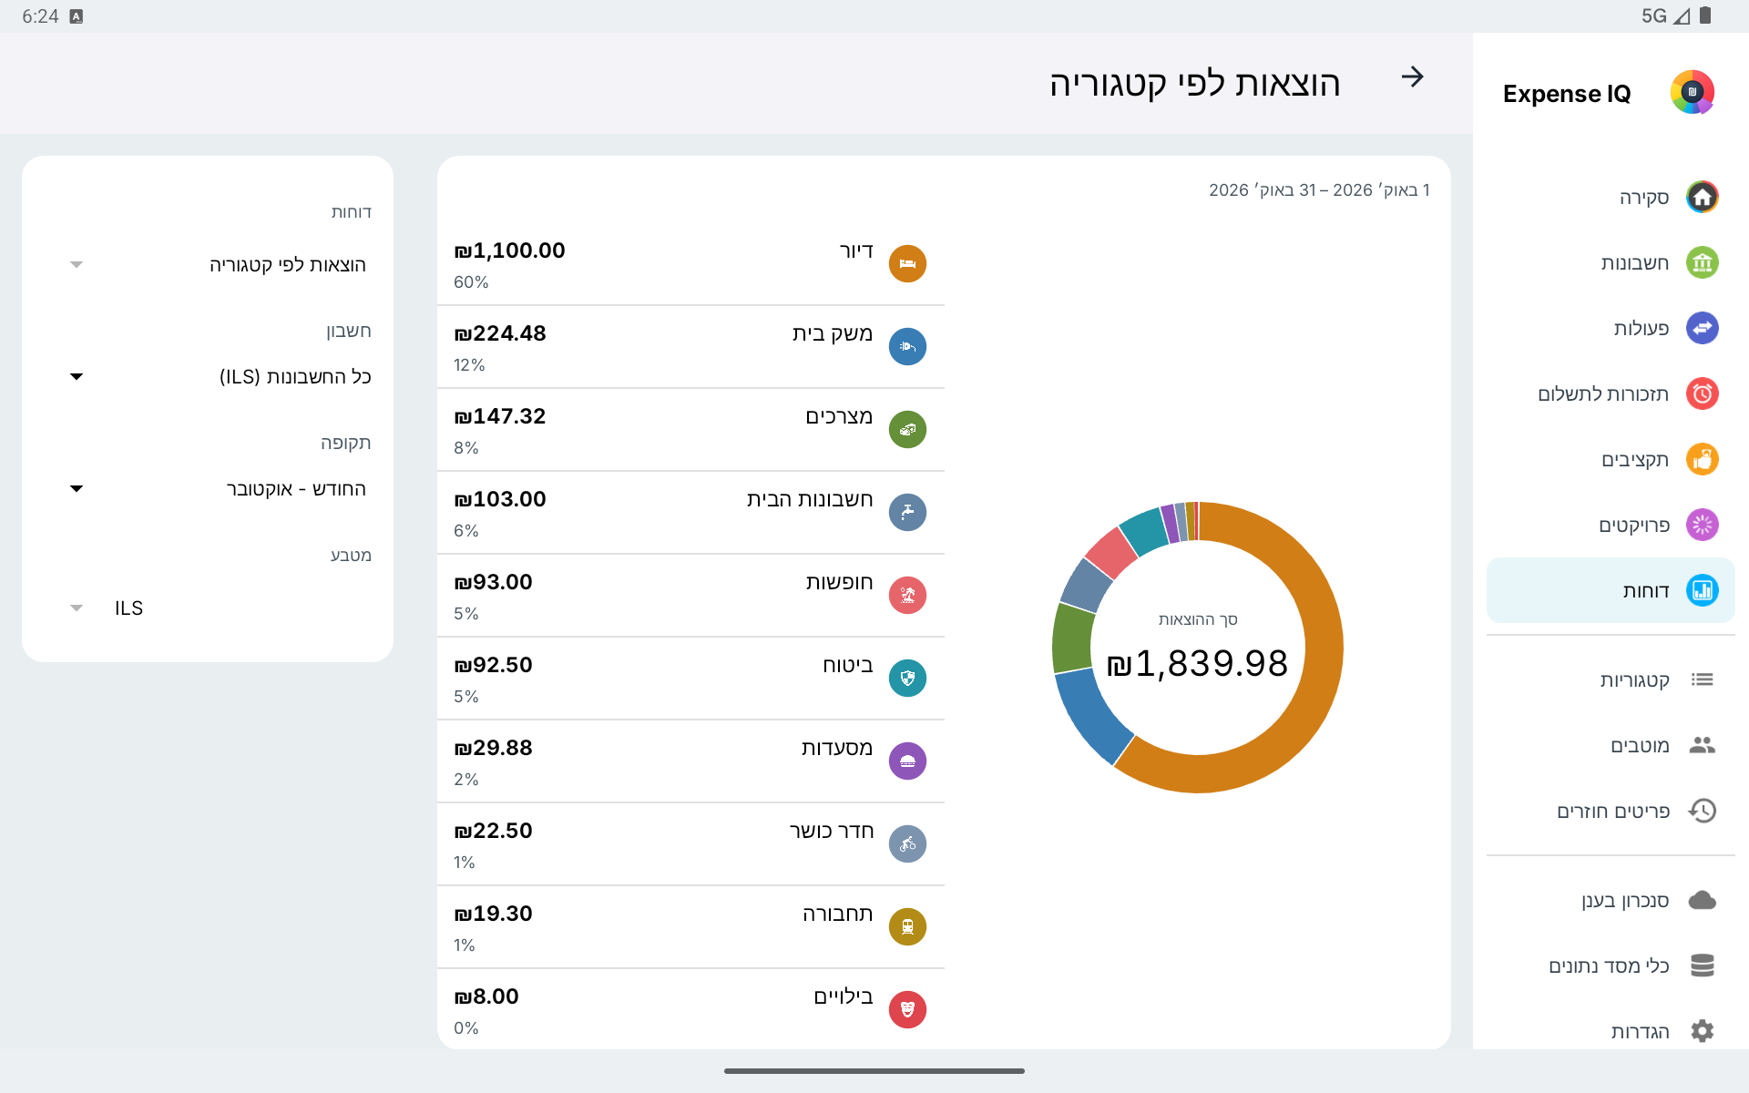This screenshot has height=1093, width=1749.
Task: Open the חשבונות accounts bank icon
Action: point(1702,262)
